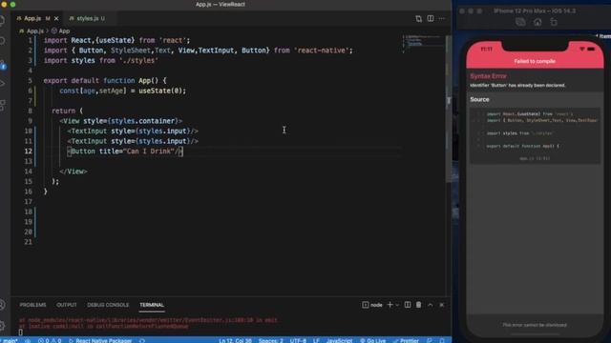Click 'Source' label in simulator
Image resolution: width=611 pixels, height=343 pixels.
pos(479,99)
